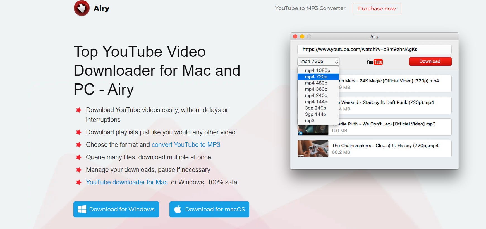Click the Airy window title text
The image size is (486, 229).
point(374,36)
